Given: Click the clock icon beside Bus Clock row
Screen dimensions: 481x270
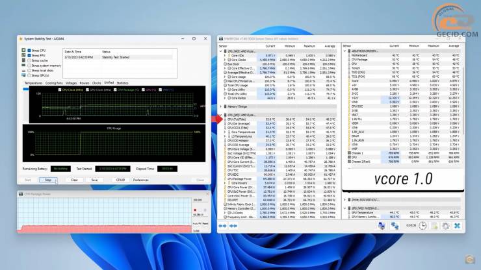Looking at the screenshot, I should coord(225,64).
